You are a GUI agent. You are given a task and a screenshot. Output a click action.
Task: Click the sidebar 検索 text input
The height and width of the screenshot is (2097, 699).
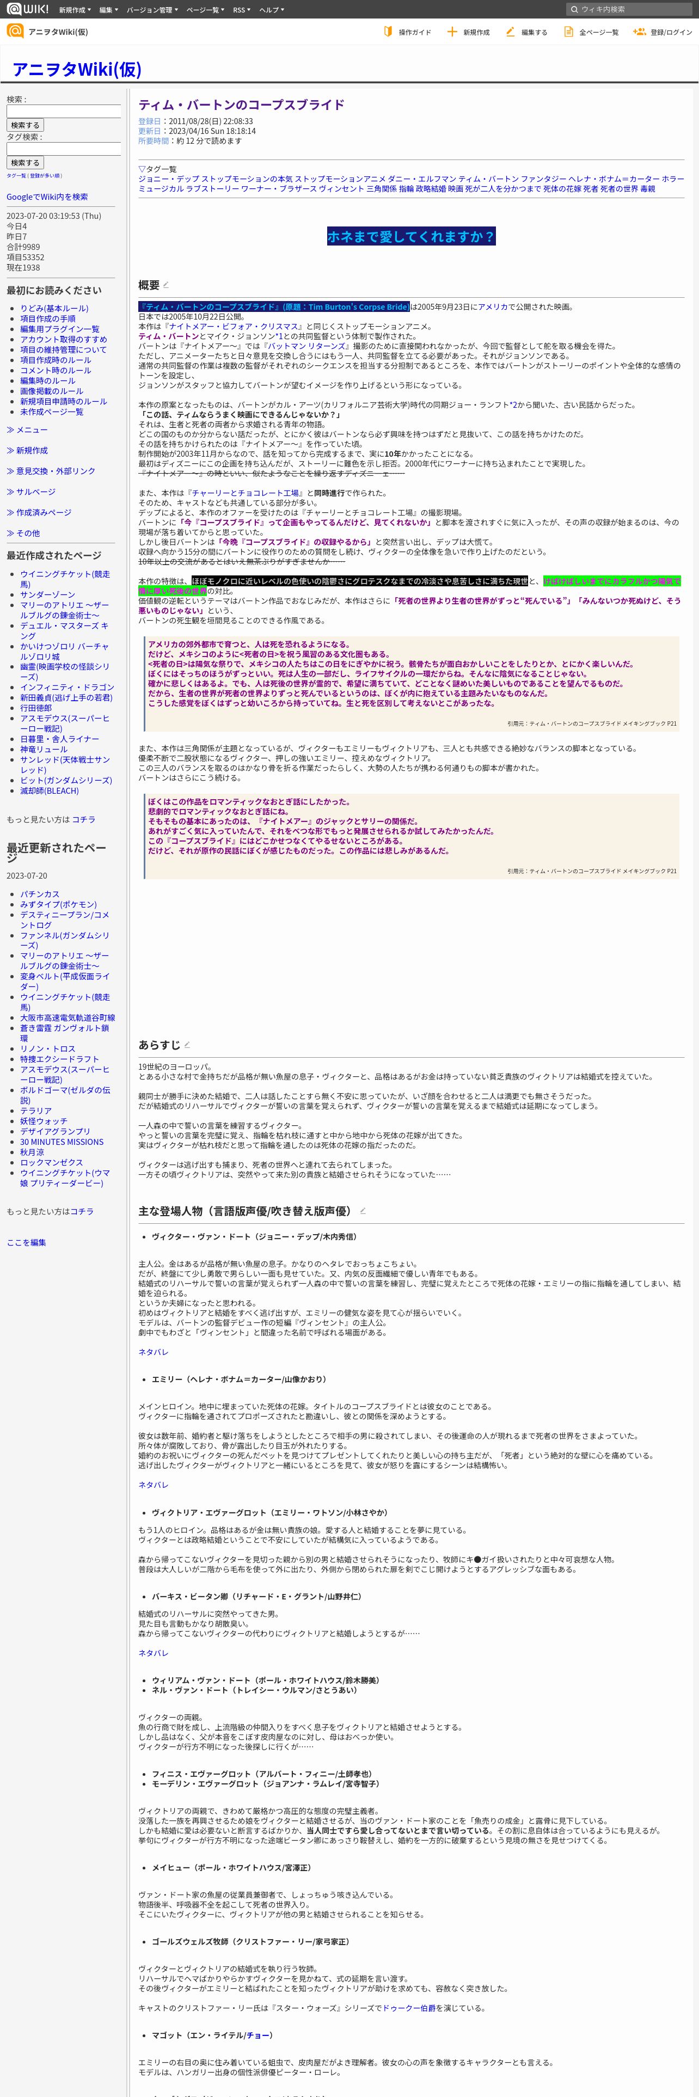click(x=64, y=112)
